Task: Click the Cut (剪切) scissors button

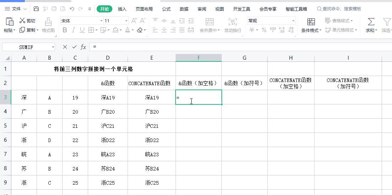Action: coord(27,21)
